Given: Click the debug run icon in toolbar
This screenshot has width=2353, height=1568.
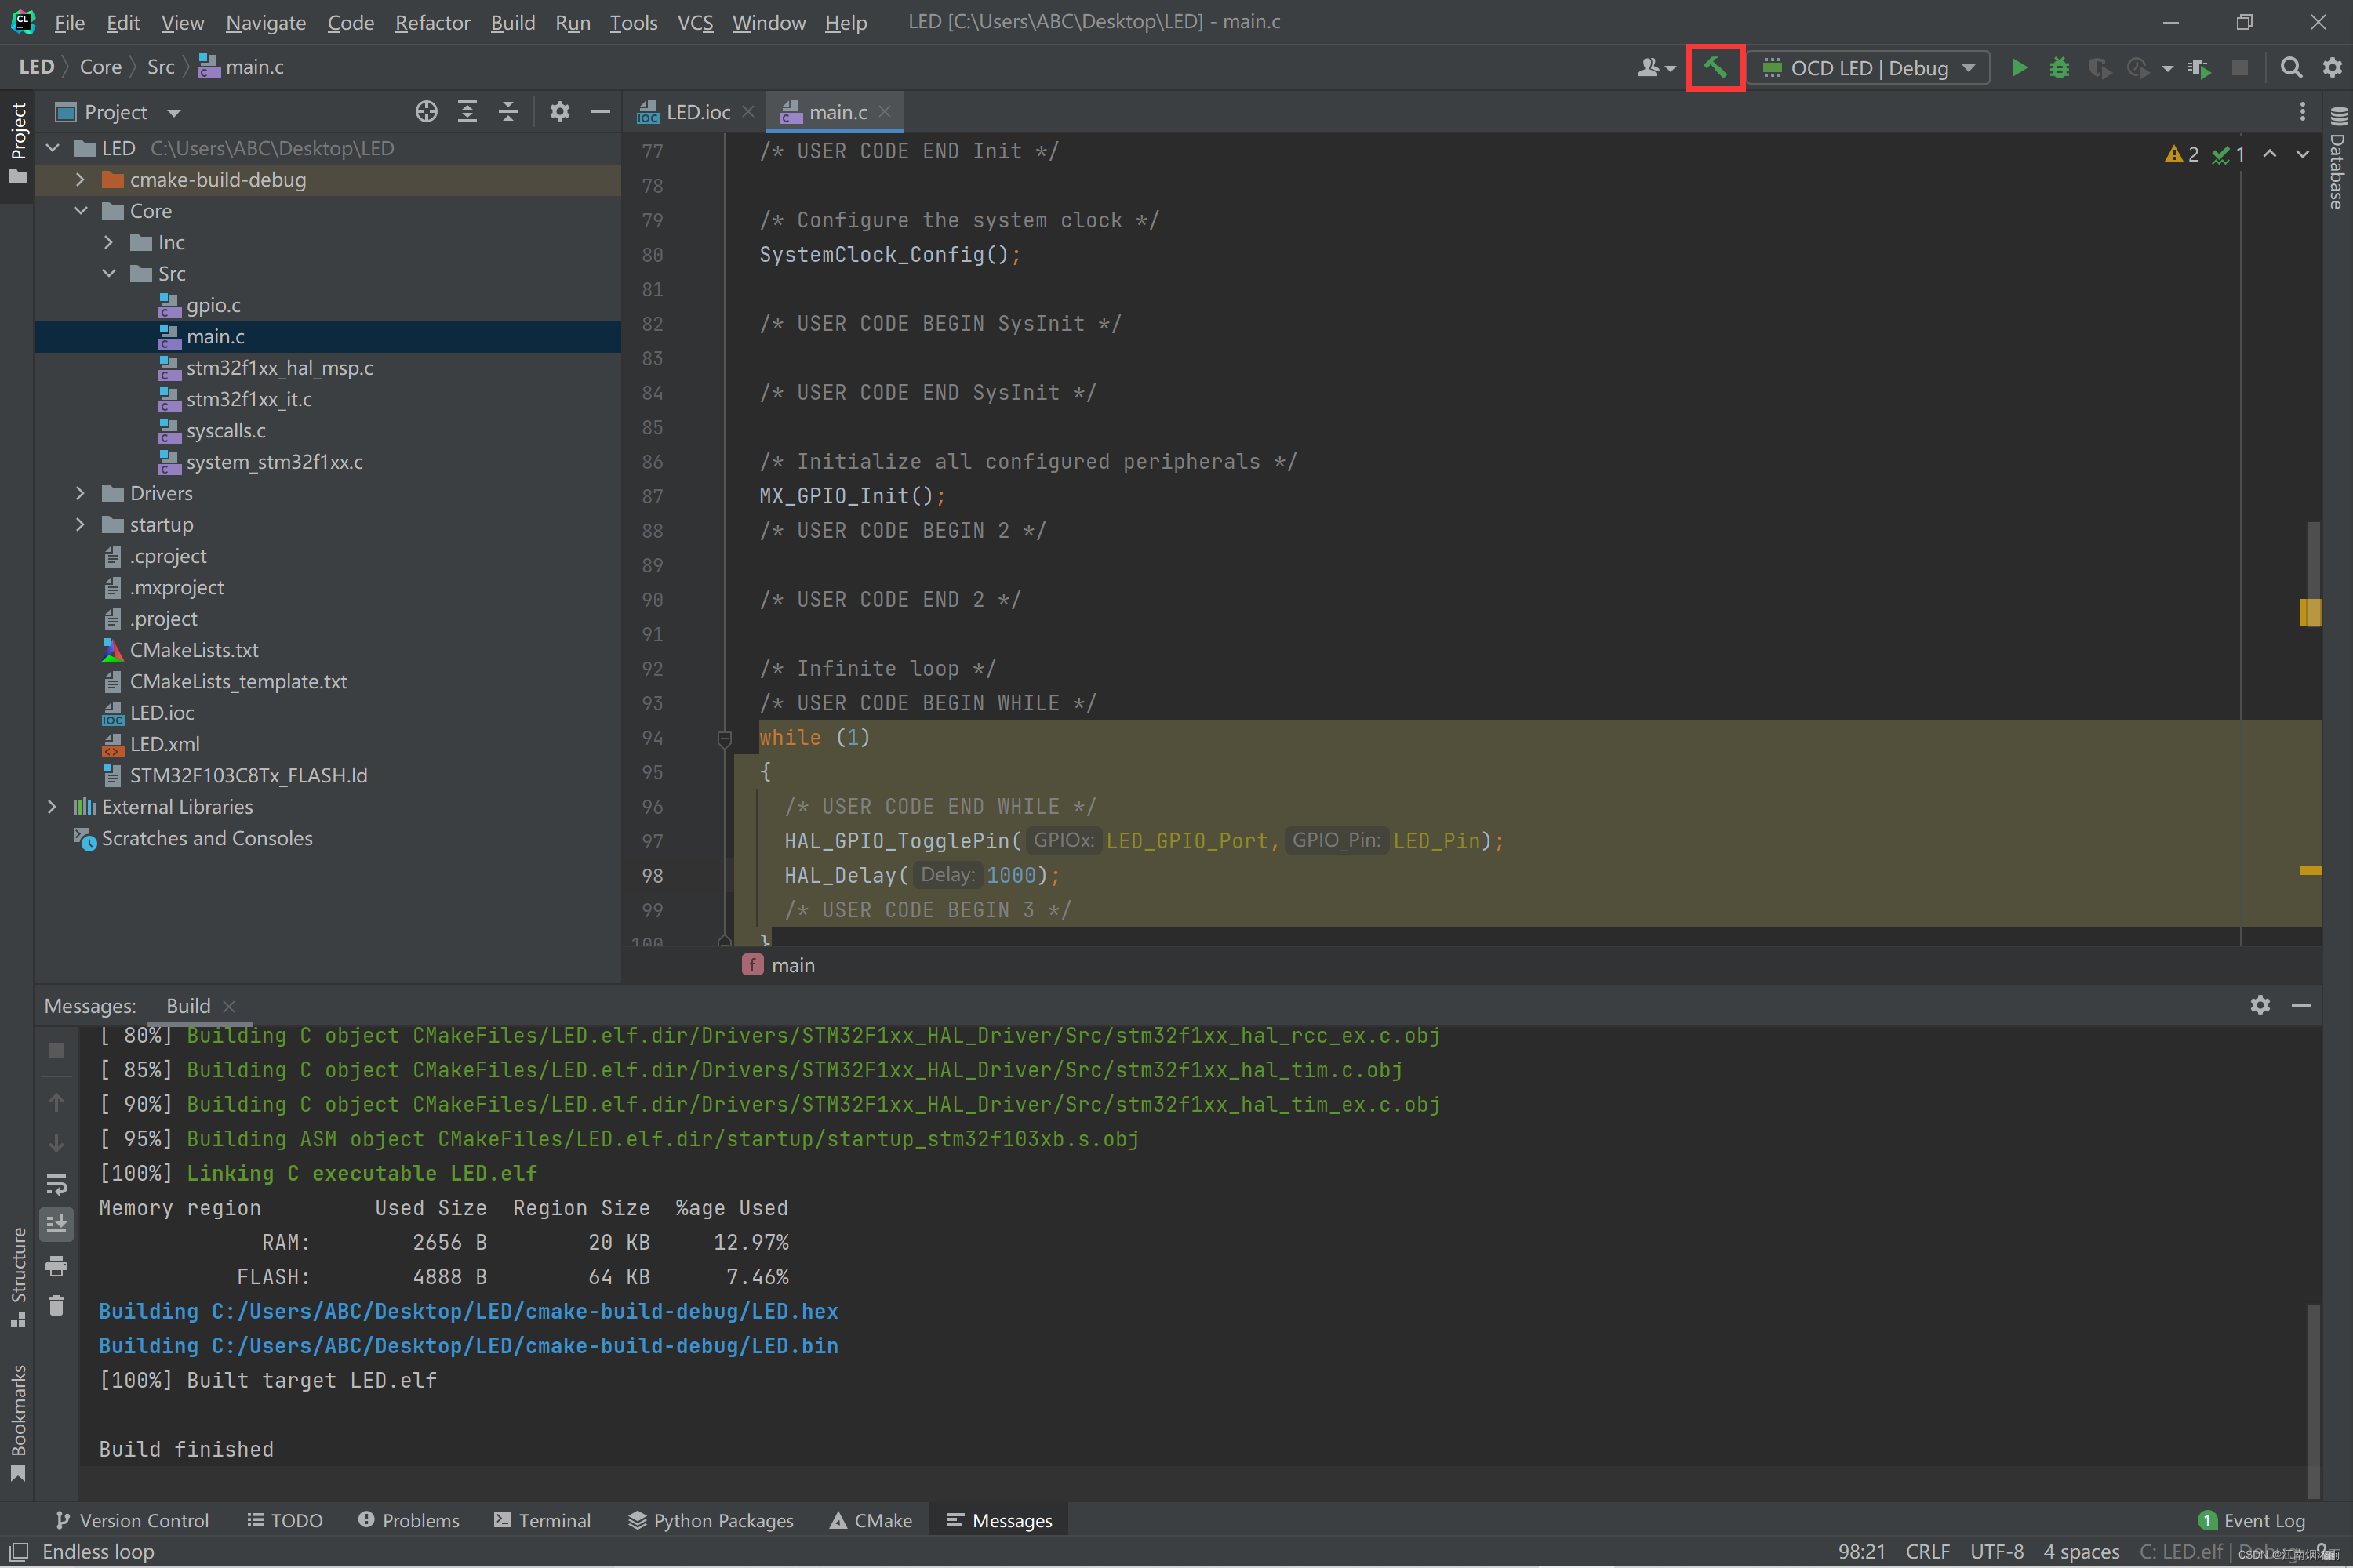Looking at the screenshot, I should pos(2059,67).
